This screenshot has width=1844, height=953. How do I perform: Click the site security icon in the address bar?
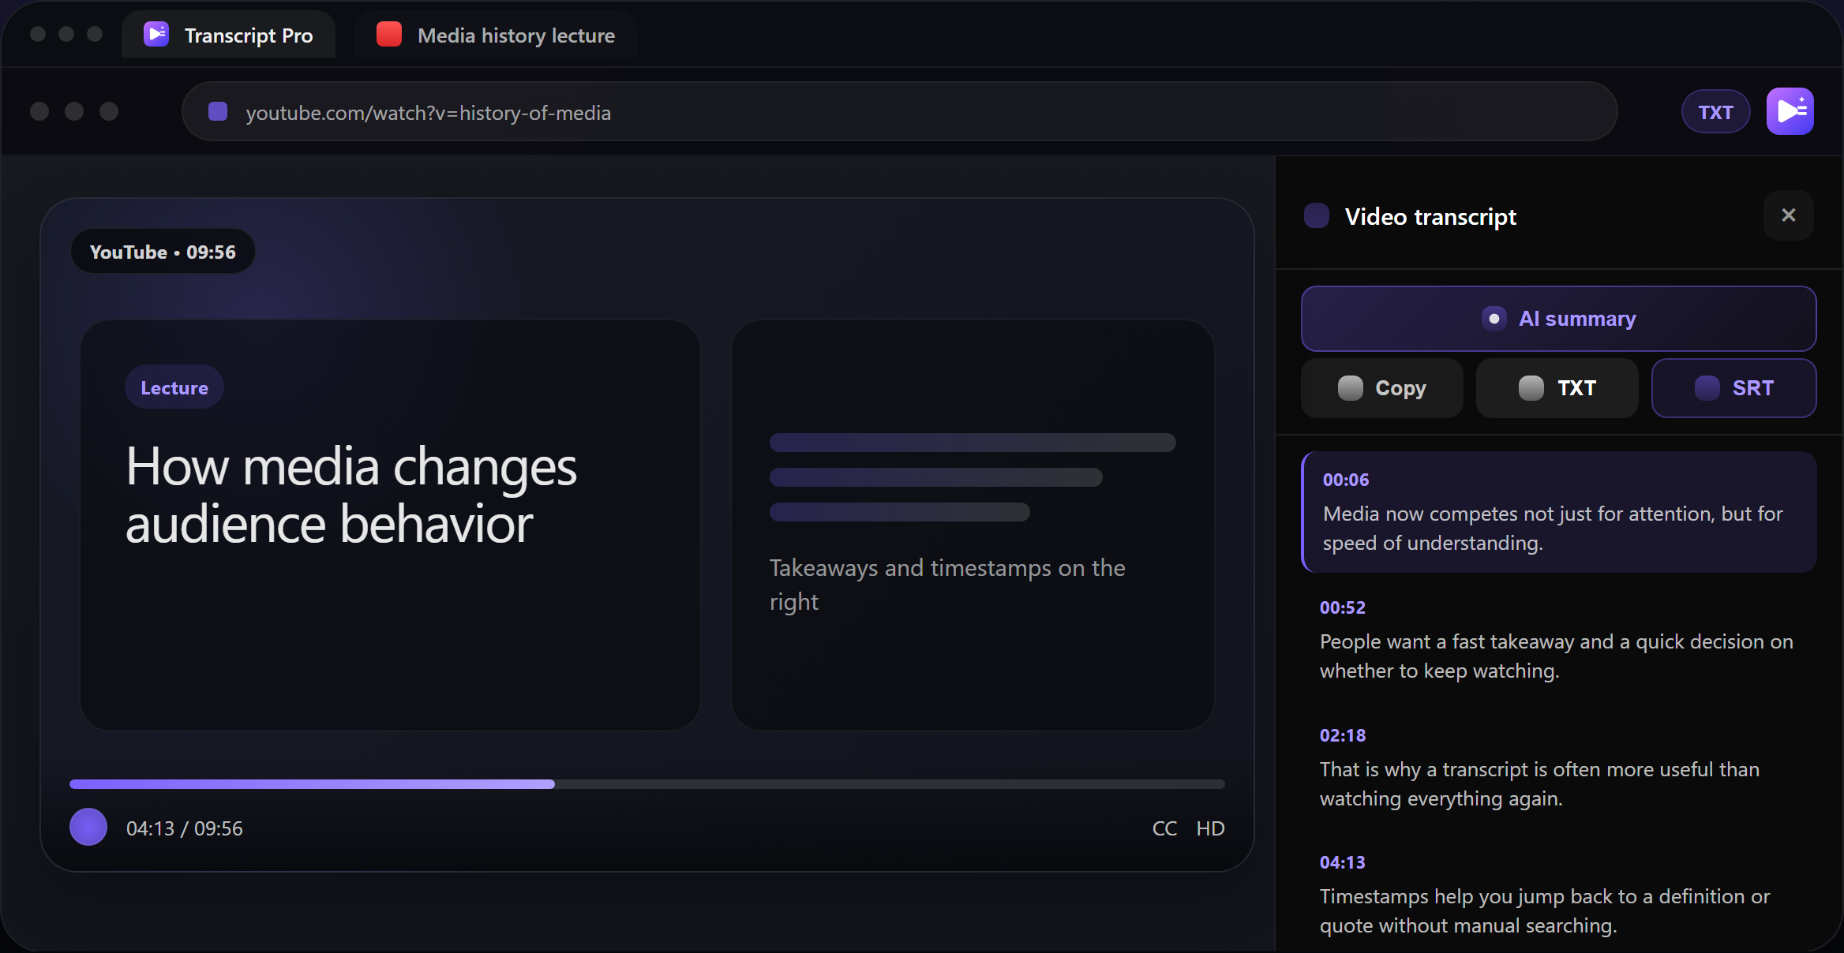[x=217, y=111]
